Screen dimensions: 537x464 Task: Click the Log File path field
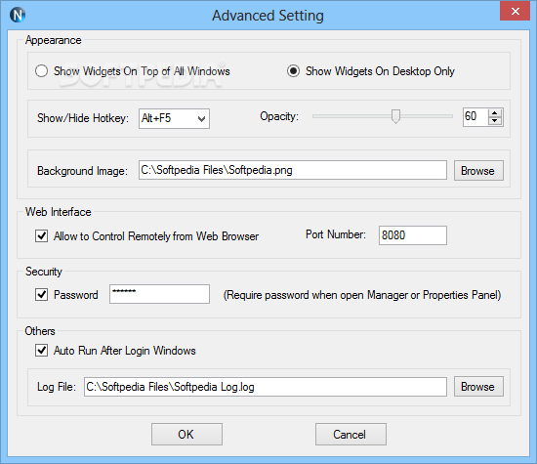266,387
